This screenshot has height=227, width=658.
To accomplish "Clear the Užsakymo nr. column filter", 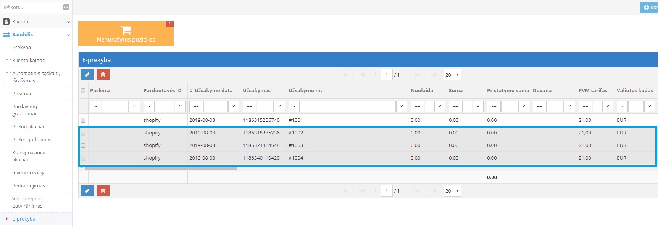I will click(x=402, y=106).
